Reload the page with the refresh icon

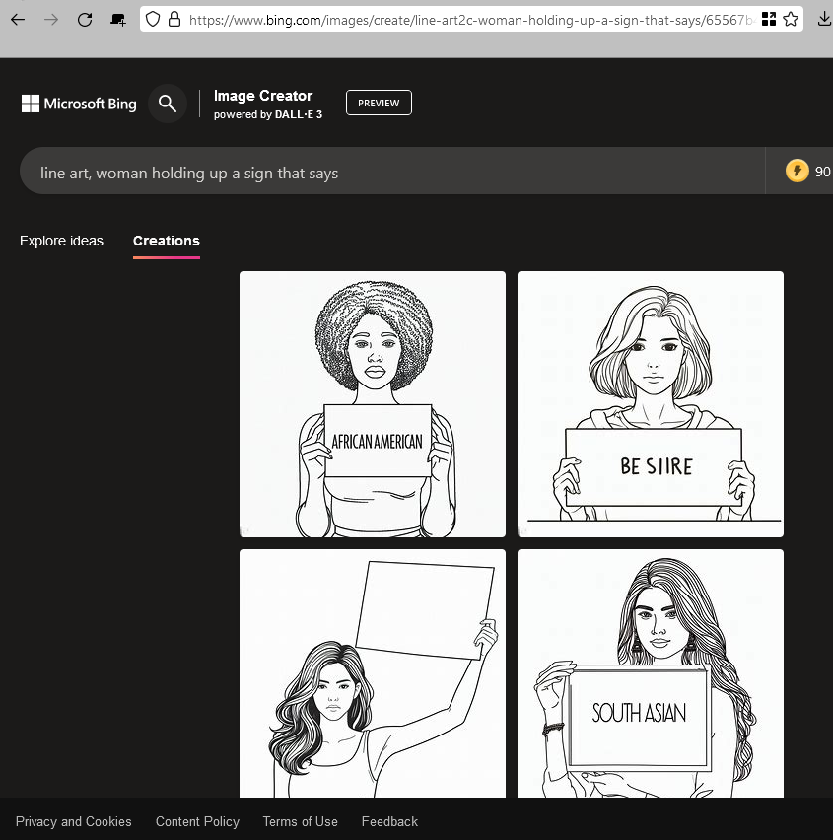pos(85,20)
